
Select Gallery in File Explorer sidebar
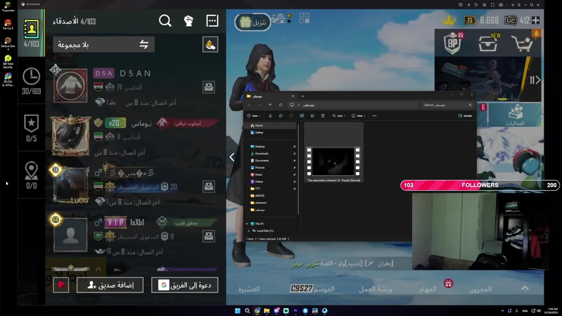(x=271, y=133)
